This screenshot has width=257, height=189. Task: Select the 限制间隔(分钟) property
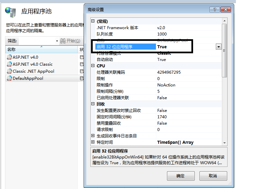[110, 91]
